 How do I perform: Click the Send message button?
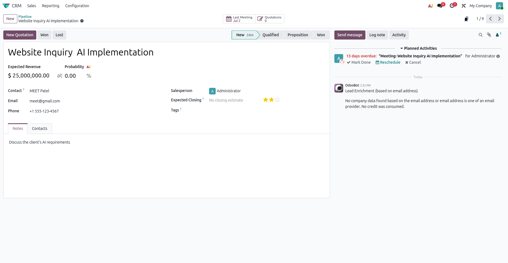click(x=350, y=35)
